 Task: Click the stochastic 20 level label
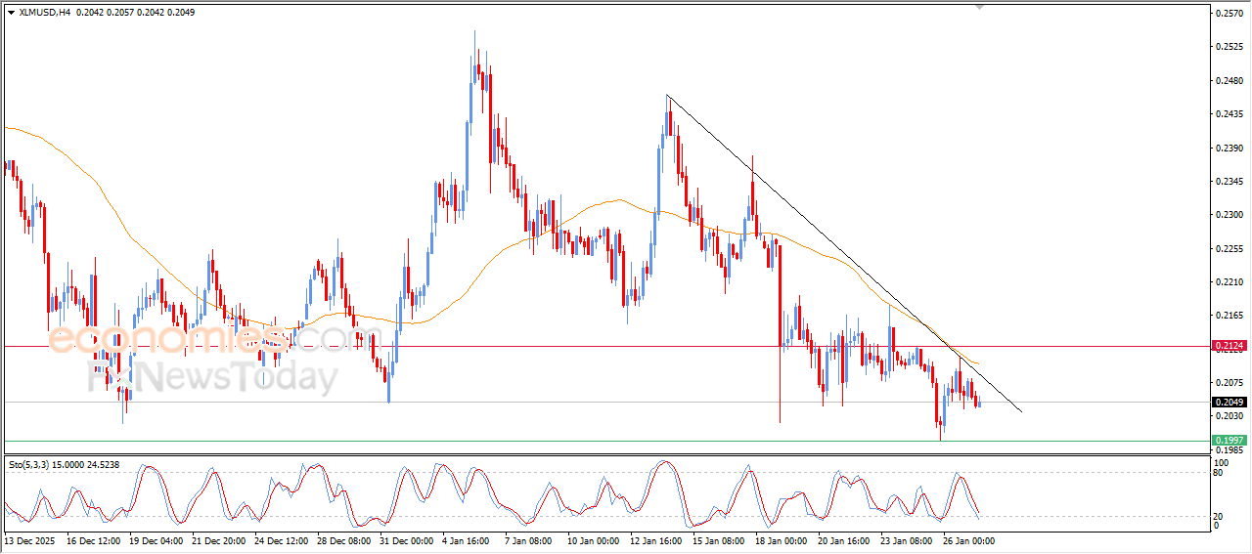(x=1219, y=516)
